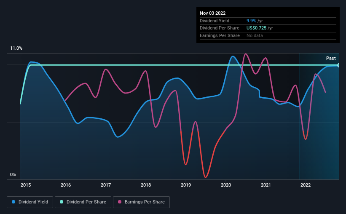Viewport: 346px width, 214px height.
Task: Click the 2015 x-axis label
Action: 26,185
